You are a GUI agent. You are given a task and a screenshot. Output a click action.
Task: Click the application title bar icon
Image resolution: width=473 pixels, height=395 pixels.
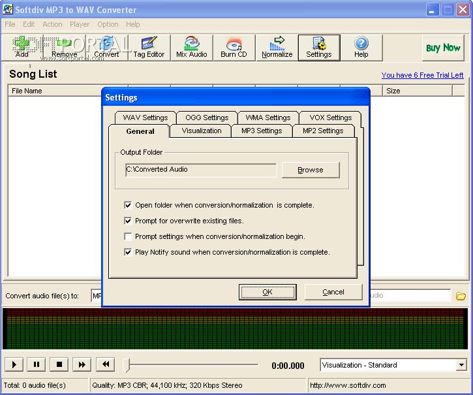[7, 9]
